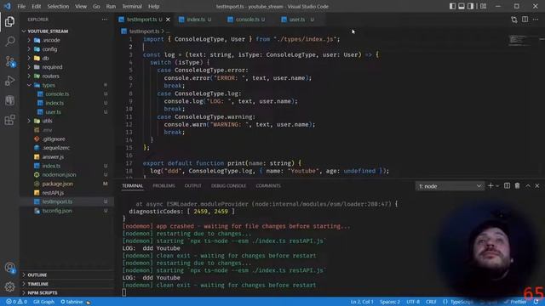
Task: Open the Explorer view in the activity bar
Action: click(9, 21)
